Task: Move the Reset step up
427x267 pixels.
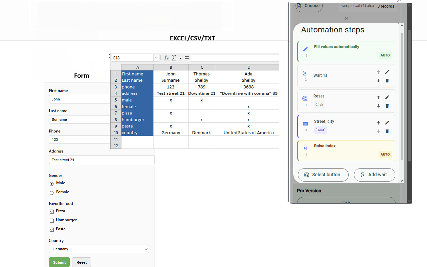Action: click(378, 97)
